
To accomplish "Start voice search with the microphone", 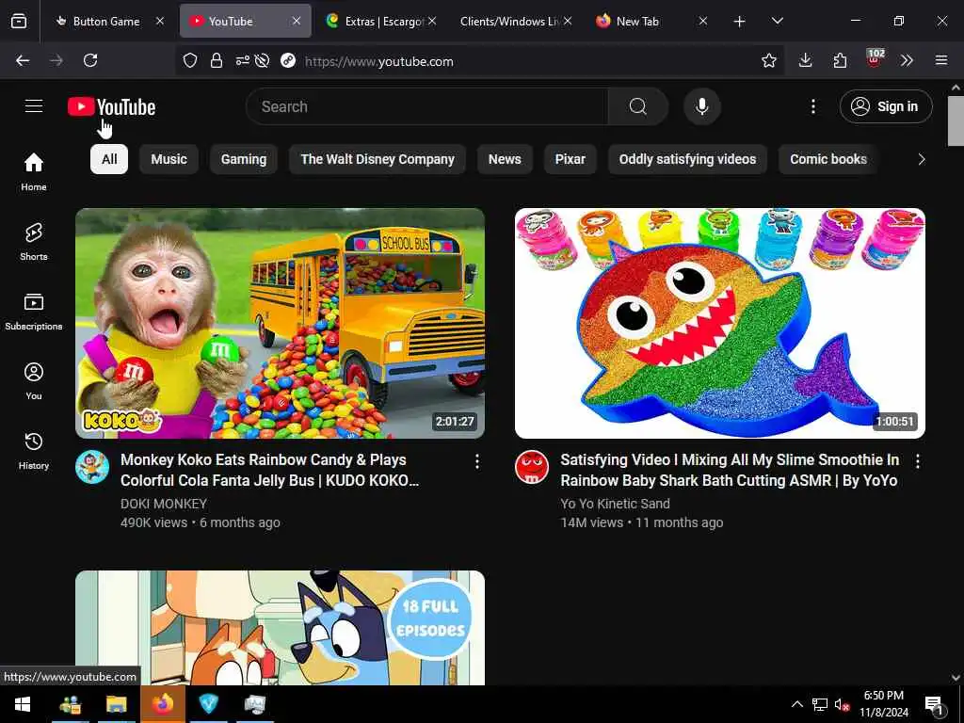I will coord(701,106).
